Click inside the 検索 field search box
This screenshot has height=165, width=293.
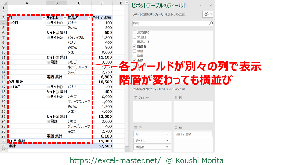tap(170, 23)
